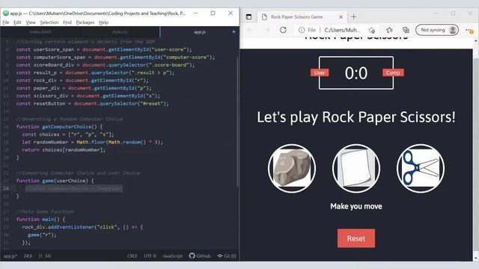Viewport: 479px width, 269px height.
Task: Click the JavaScript grammar selector
Action: [172, 256]
